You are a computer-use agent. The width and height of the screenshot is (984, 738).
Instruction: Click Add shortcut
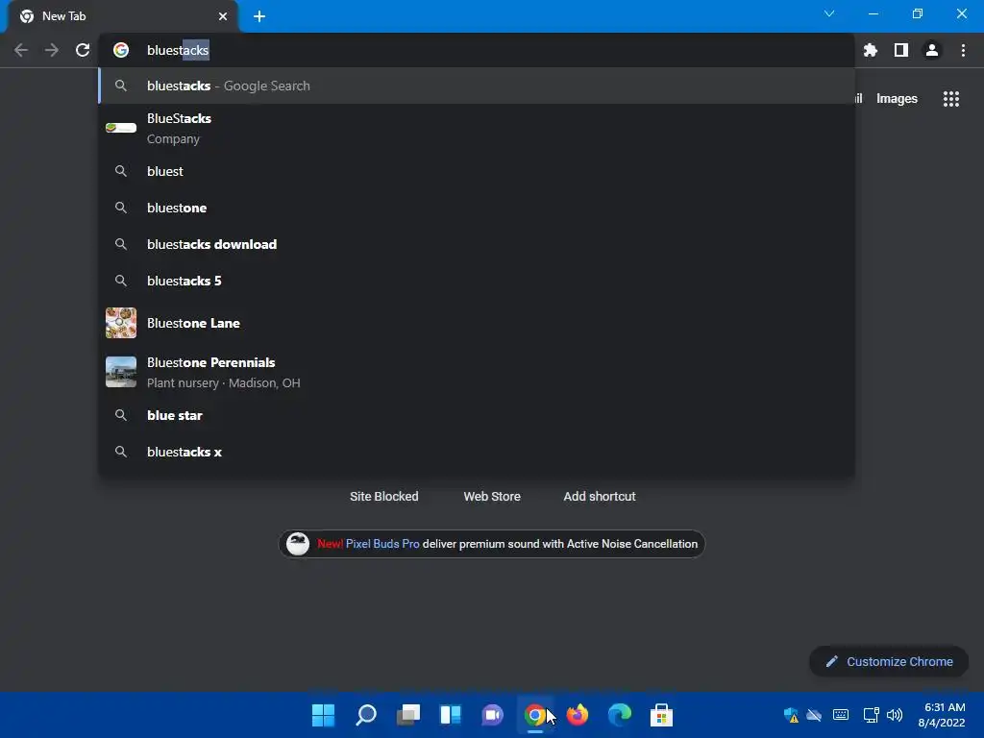point(600,497)
